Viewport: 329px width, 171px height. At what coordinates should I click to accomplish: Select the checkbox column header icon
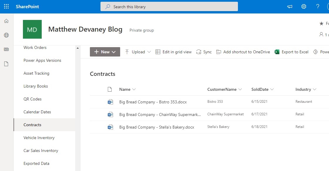click(110, 89)
